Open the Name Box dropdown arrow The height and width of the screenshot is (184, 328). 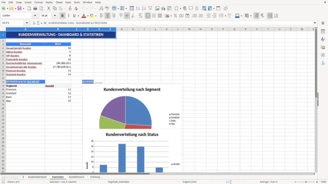pyautogui.click(x=27, y=23)
